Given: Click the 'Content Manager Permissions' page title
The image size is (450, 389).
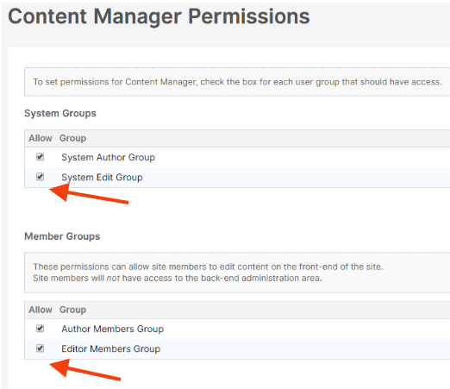Looking at the screenshot, I should (x=159, y=16).
